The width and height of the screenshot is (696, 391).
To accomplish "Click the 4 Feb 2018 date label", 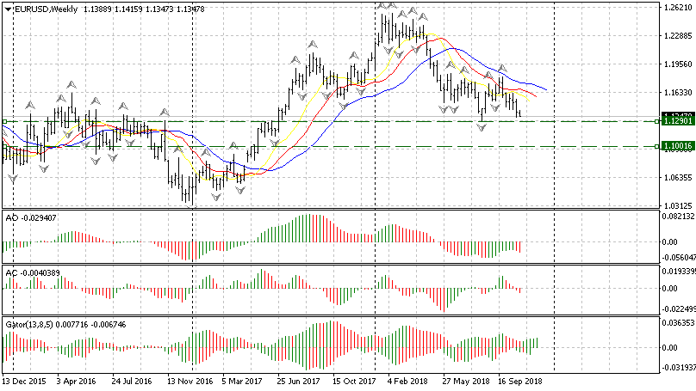I will 407,380.
